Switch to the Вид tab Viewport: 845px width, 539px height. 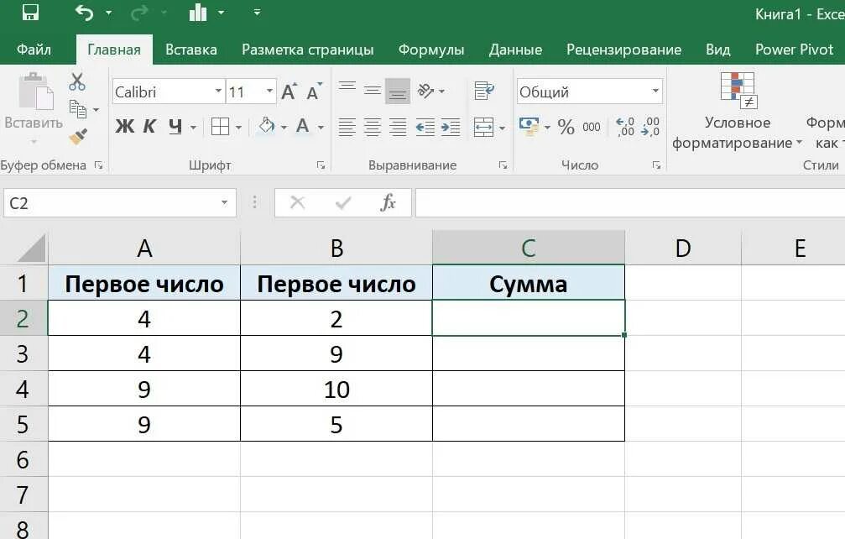tap(717, 50)
